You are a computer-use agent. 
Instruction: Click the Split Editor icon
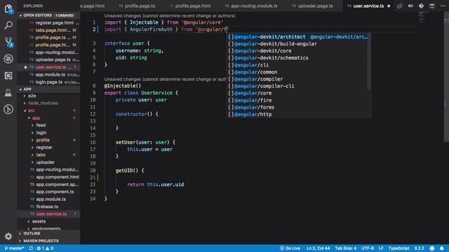[x=432, y=6]
